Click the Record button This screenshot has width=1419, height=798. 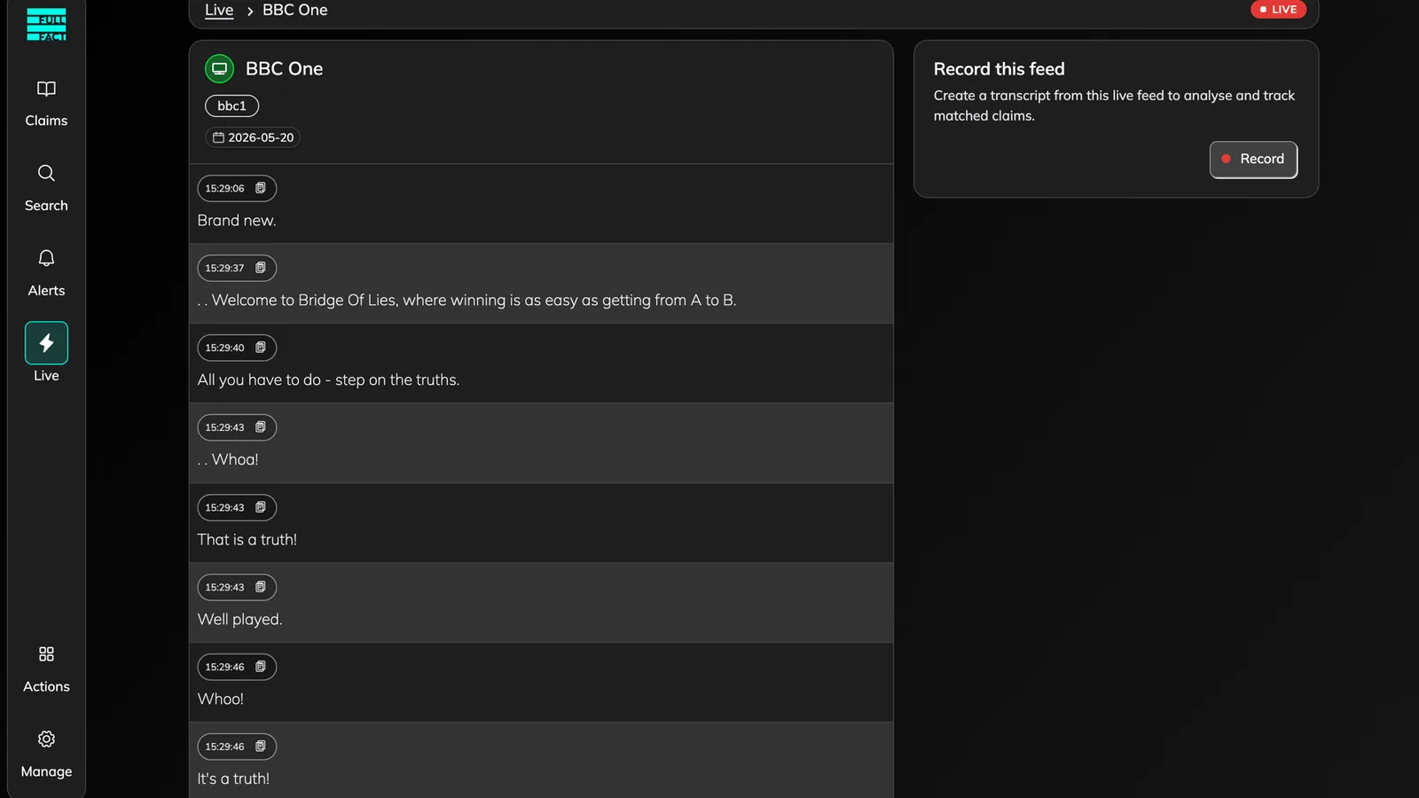(1253, 160)
